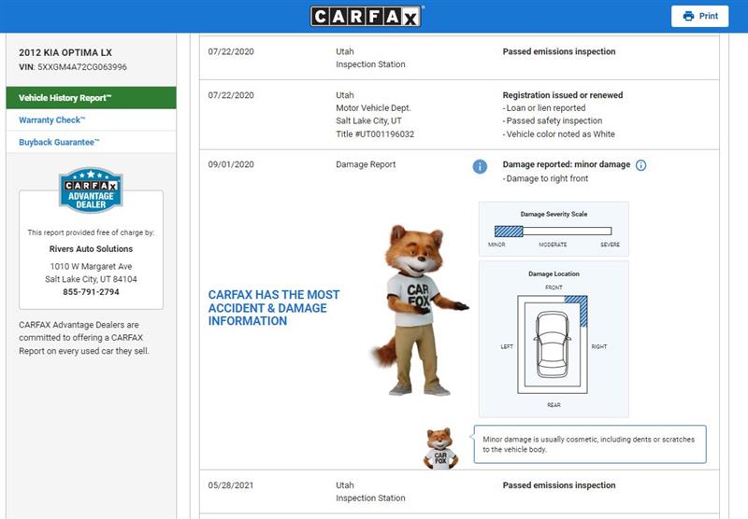Open the Buyback Guarantee tab
The image size is (748, 519).
click(x=59, y=143)
